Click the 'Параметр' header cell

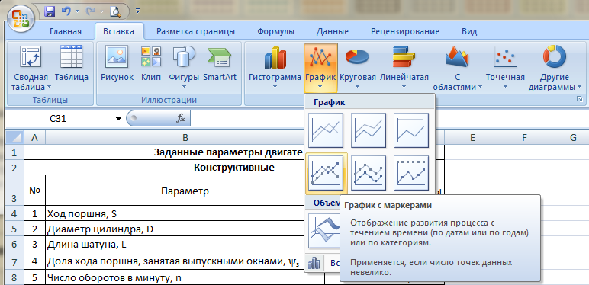[x=185, y=191]
